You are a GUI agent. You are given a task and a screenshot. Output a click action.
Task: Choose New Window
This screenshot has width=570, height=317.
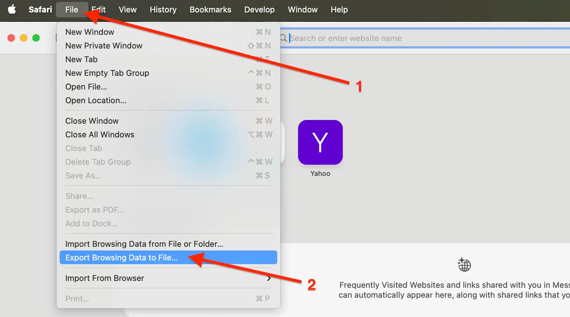tap(168, 32)
